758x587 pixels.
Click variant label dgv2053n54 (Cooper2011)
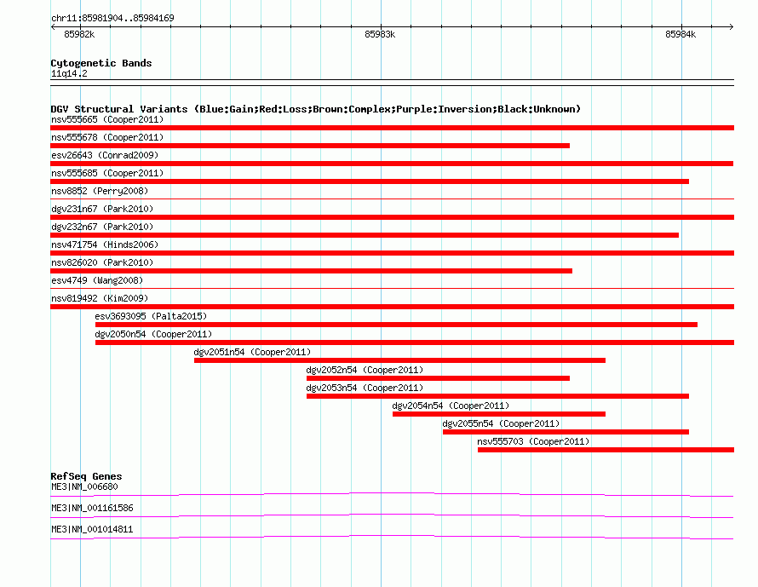coord(365,388)
